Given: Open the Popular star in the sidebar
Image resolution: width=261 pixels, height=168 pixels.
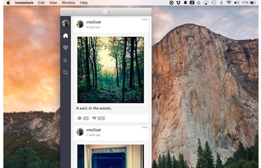Looking at the screenshot, I should point(65,60).
